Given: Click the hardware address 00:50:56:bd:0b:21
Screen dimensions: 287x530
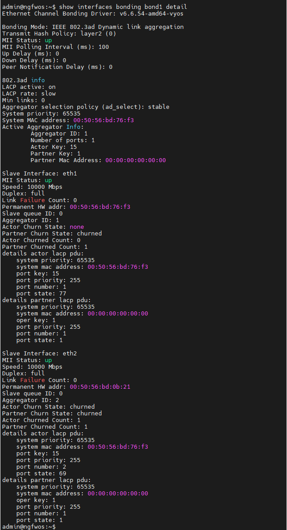Looking at the screenshot, I should (x=100, y=387).
